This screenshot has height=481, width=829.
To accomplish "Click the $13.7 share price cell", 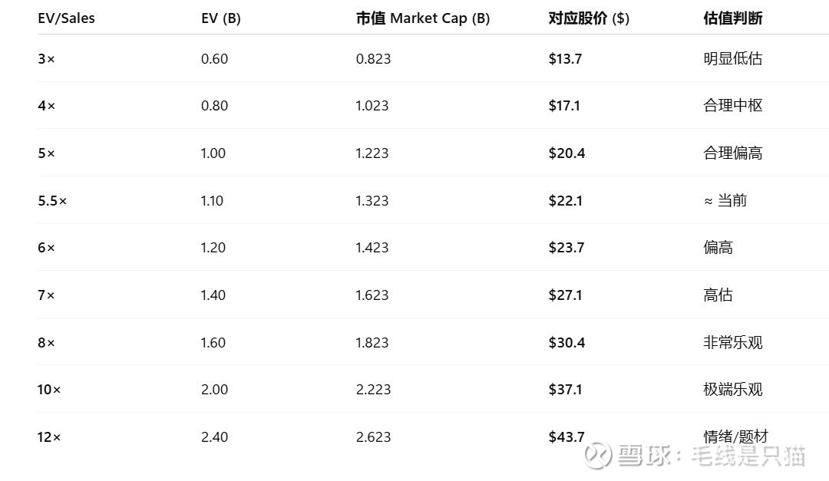I will click(565, 58).
